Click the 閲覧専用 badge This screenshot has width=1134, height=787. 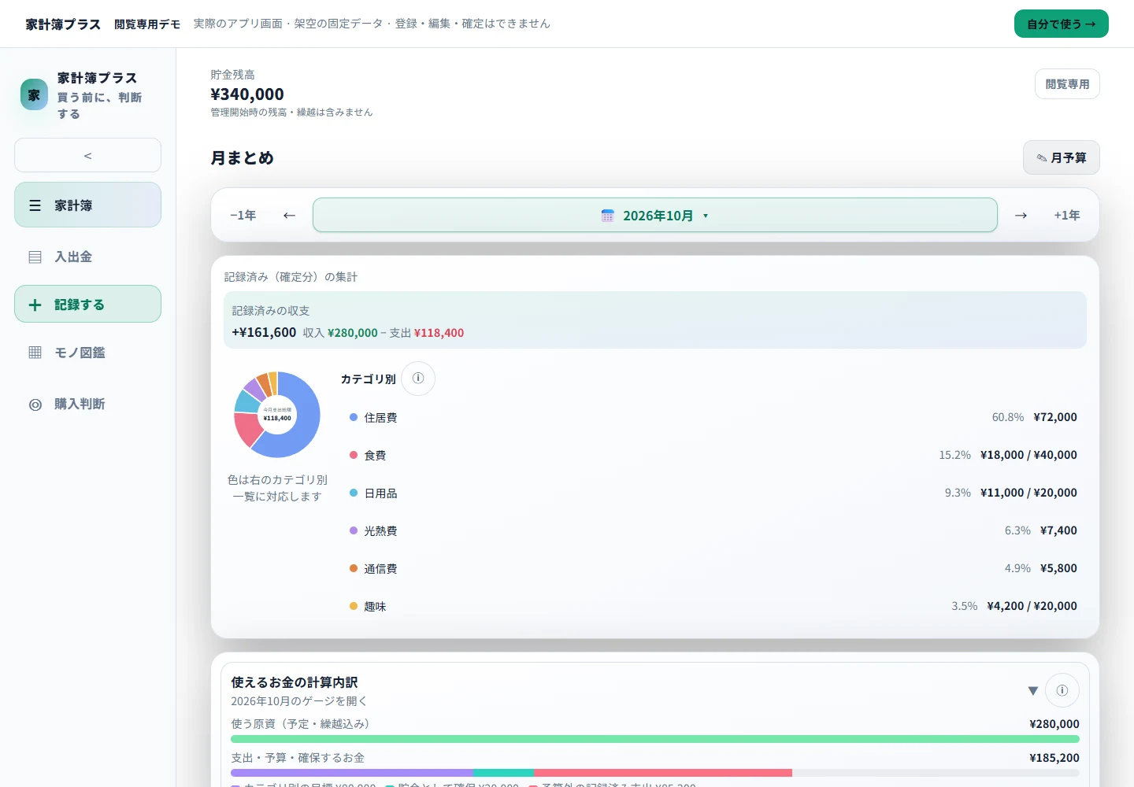[1067, 84]
